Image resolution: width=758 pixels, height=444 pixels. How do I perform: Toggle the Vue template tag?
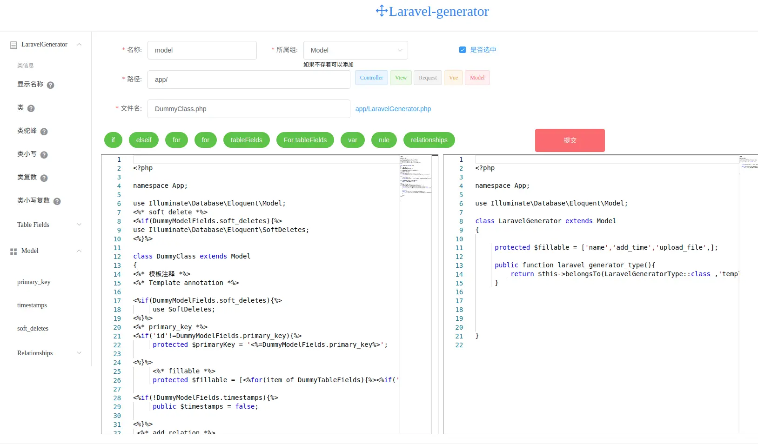click(453, 78)
